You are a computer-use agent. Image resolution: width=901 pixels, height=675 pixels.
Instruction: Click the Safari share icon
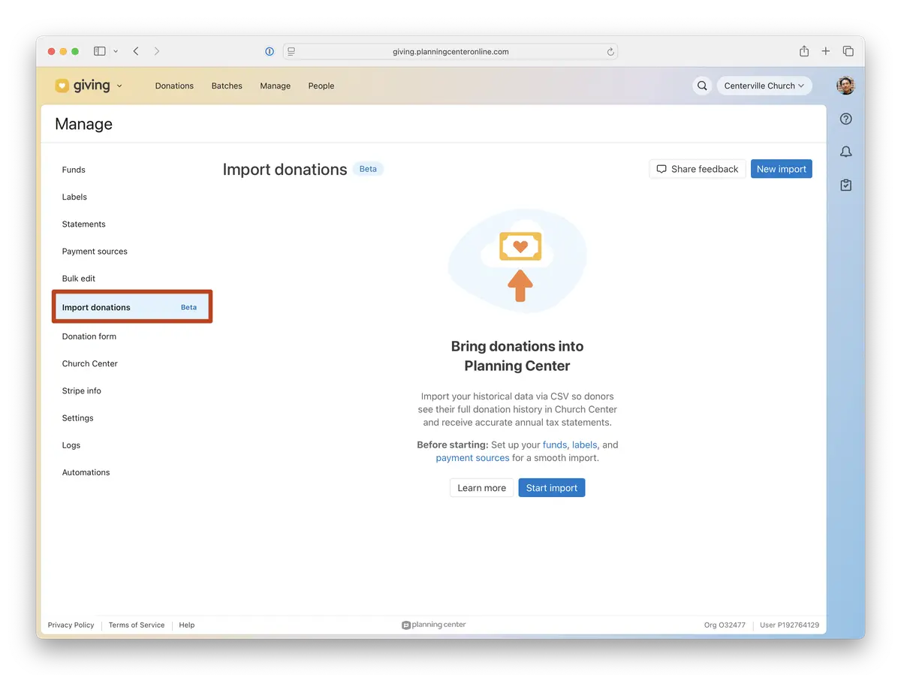point(804,51)
